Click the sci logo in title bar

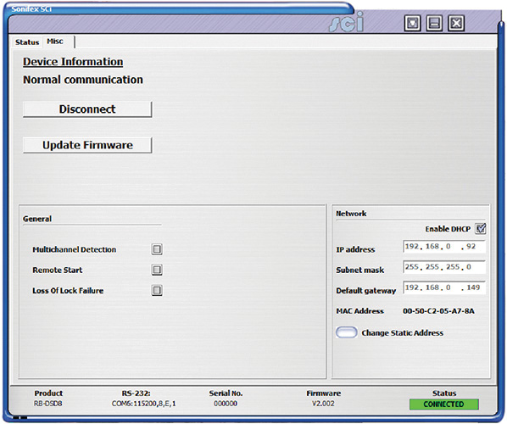[346, 23]
